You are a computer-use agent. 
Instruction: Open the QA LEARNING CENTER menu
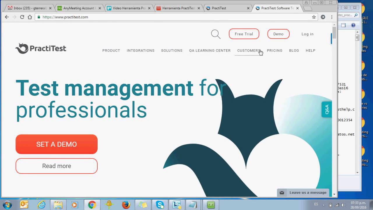click(x=210, y=50)
